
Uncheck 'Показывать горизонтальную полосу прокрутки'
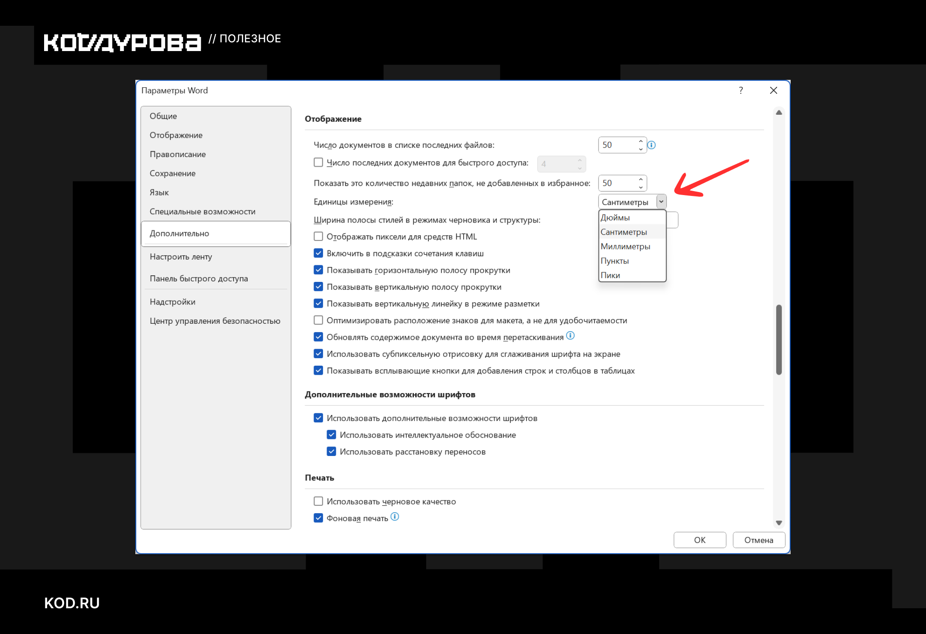point(318,270)
